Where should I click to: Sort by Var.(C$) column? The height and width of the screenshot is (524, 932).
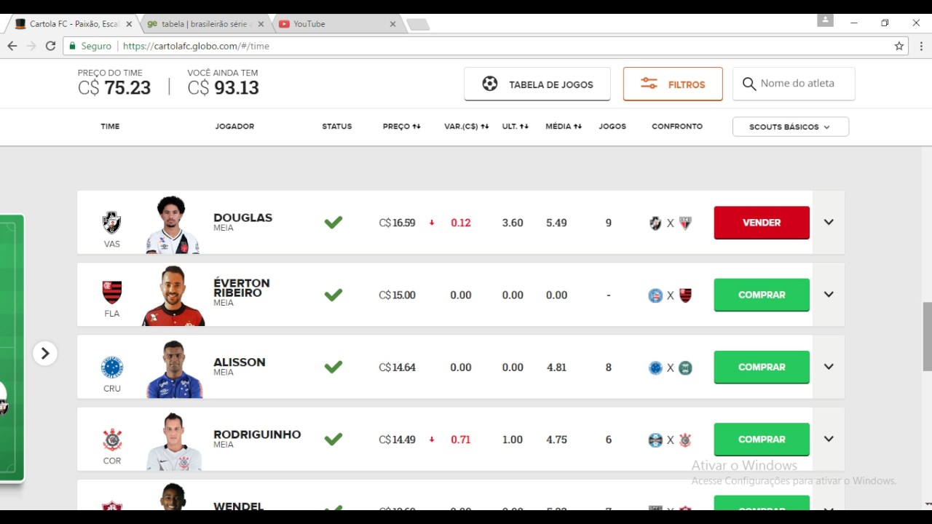click(467, 126)
